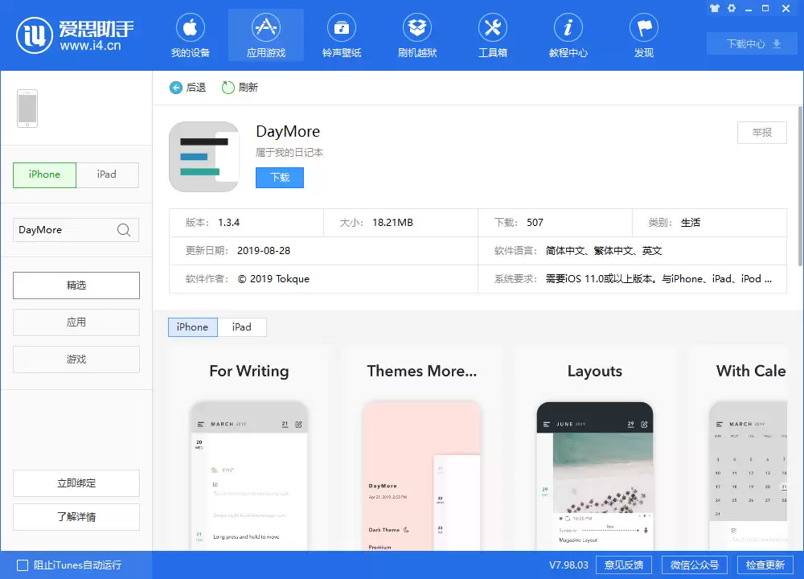Click the 刷新 refresh icon
This screenshot has height=579, width=804.
click(x=228, y=88)
